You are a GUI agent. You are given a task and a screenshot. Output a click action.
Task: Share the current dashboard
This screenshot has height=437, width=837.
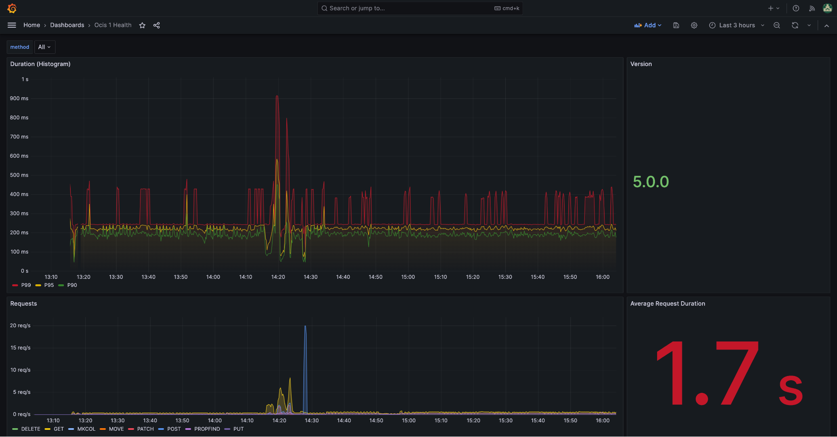coord(156,25)
